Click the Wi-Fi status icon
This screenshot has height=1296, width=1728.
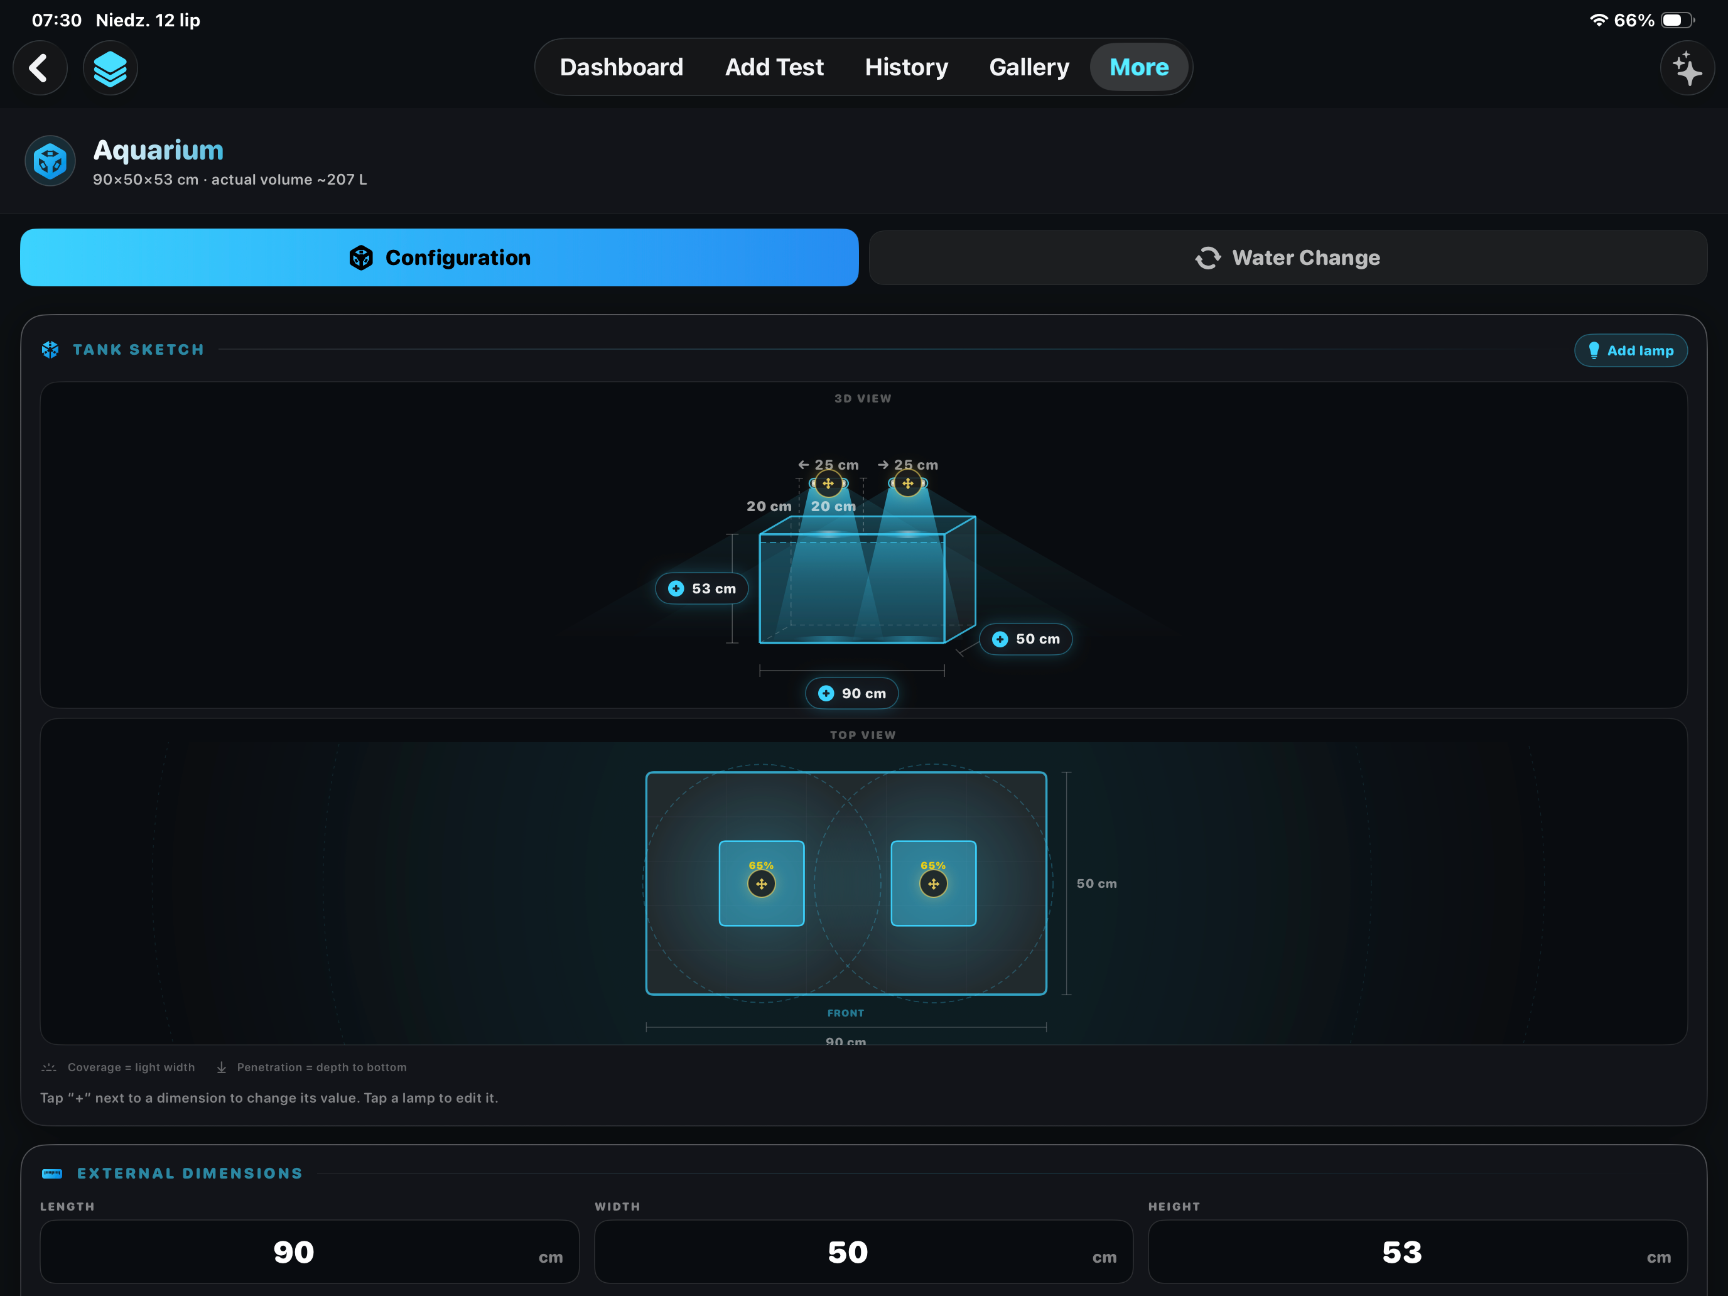[x=1598, y=20]
